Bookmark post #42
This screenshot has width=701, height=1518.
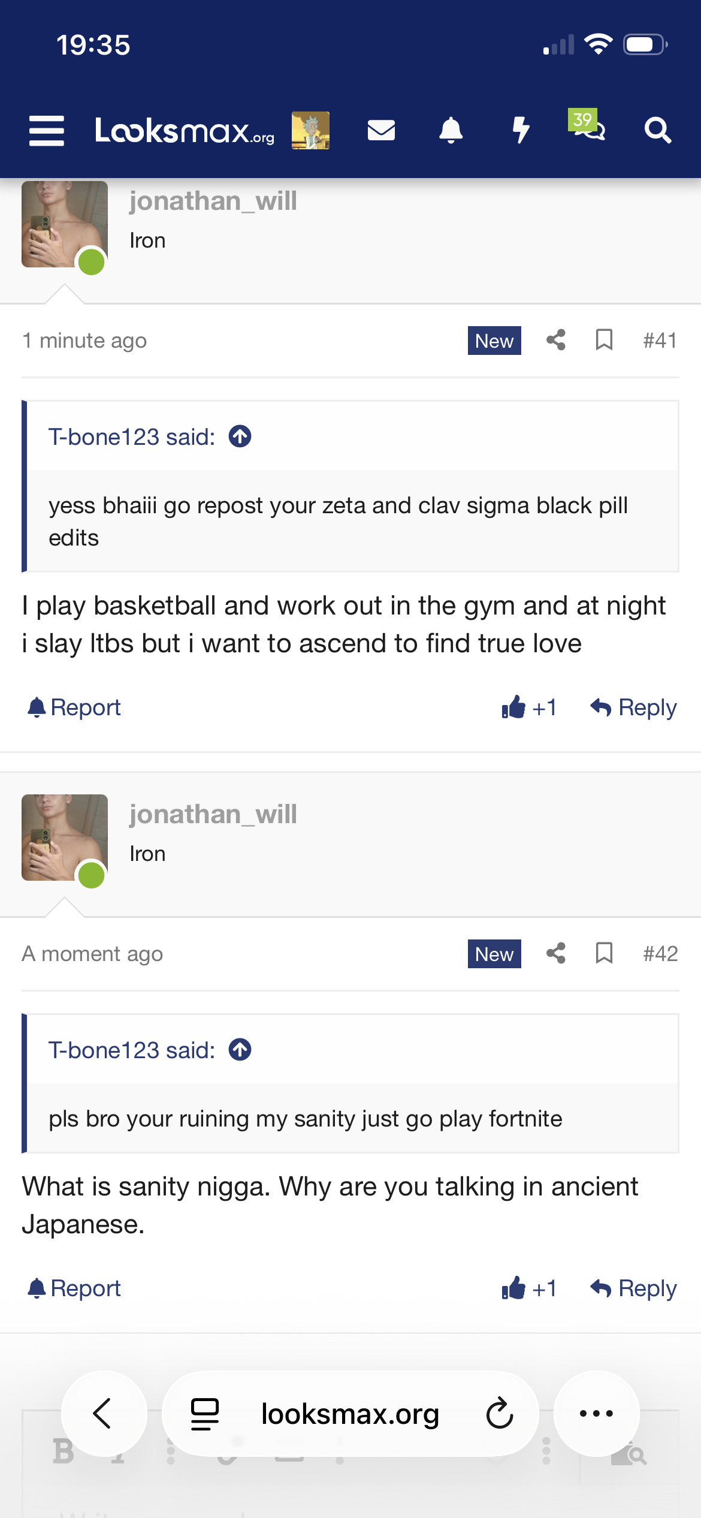click(x=604, y=953)
